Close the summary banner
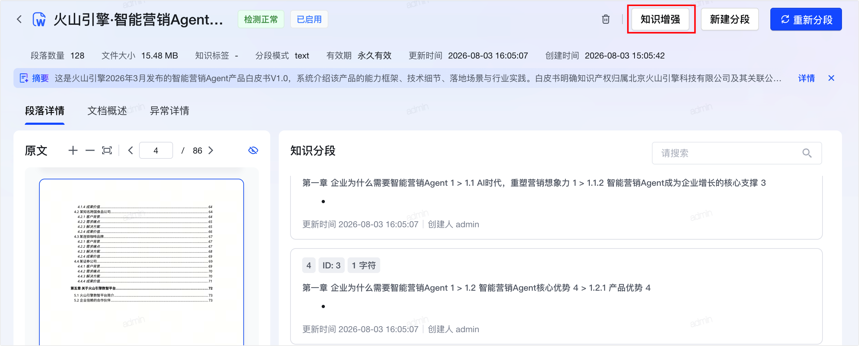The width and height of the screenshot is (859, 346). click(x=831, y=78)
